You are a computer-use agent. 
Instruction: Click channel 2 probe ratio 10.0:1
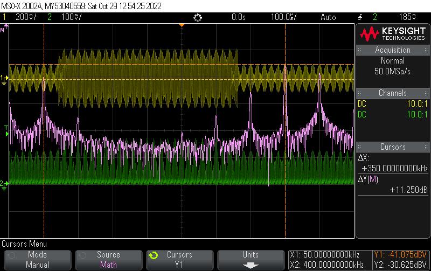[x=417, y=114]
